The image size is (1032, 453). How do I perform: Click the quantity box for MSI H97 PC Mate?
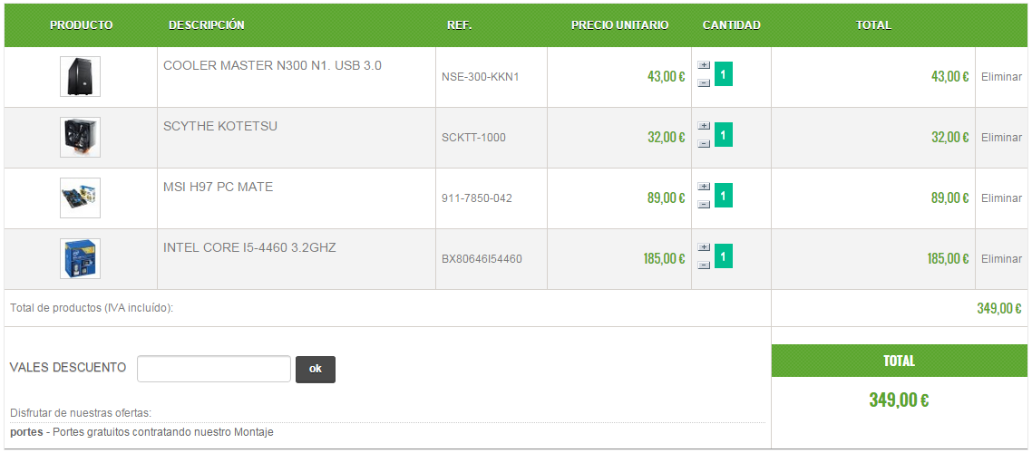pyautogui.click(x=724, y=196)
